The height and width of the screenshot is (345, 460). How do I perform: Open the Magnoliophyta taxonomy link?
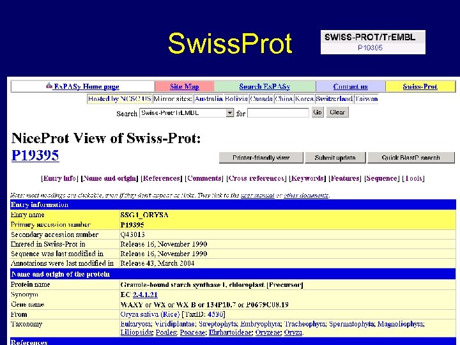tap(400, 324)
